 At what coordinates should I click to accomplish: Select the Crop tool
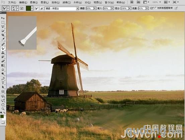[3, 35]
